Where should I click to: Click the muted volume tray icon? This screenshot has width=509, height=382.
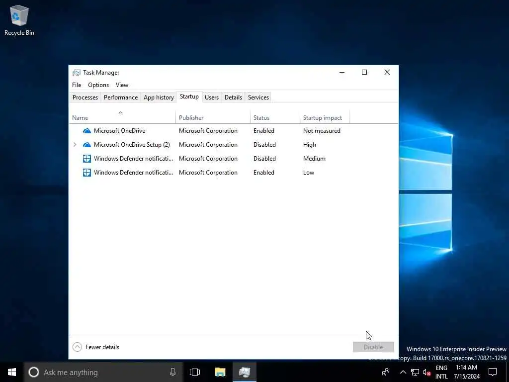(x=426, y=372)
